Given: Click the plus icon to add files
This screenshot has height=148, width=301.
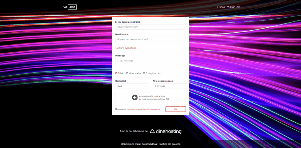Looking at the screenshot, I should coord(135,97).
